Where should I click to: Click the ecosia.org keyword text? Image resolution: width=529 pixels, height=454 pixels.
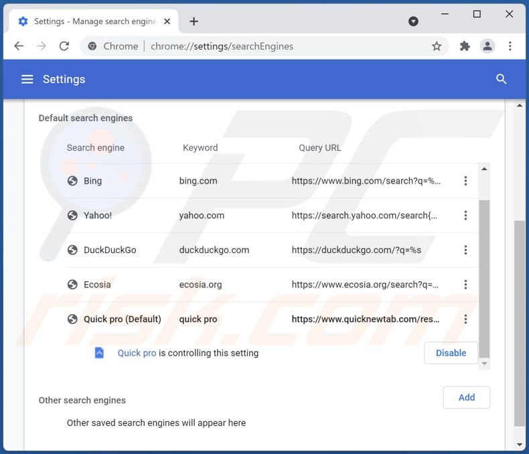[200, 285]
